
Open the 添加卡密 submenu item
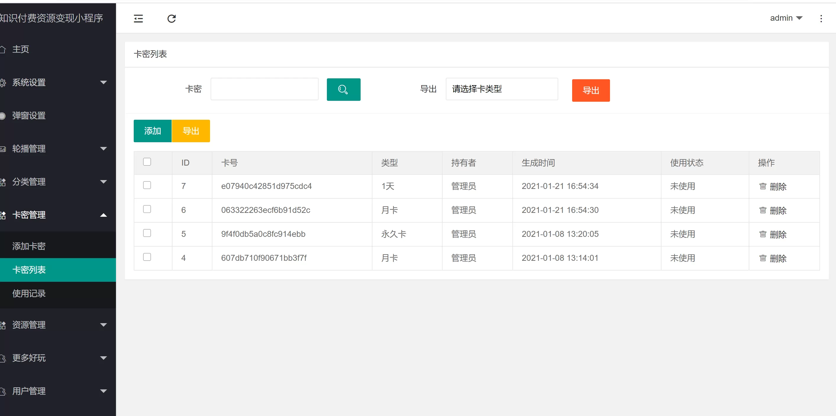29,246
